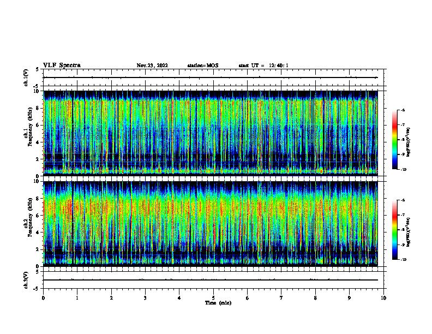The image size is (432, 334).
Task: Click the "VLF Spectra" title text
Action: tap(62, 65)
